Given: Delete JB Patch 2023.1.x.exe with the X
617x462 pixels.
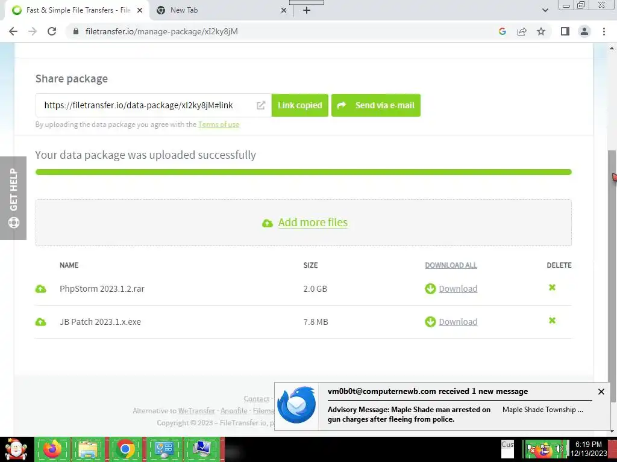Looking at the screenshot, I should coord(552,321).
